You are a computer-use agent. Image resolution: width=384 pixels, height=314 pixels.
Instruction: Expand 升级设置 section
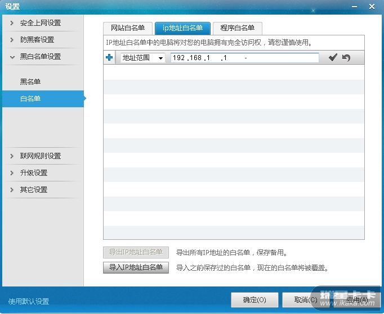43,173
